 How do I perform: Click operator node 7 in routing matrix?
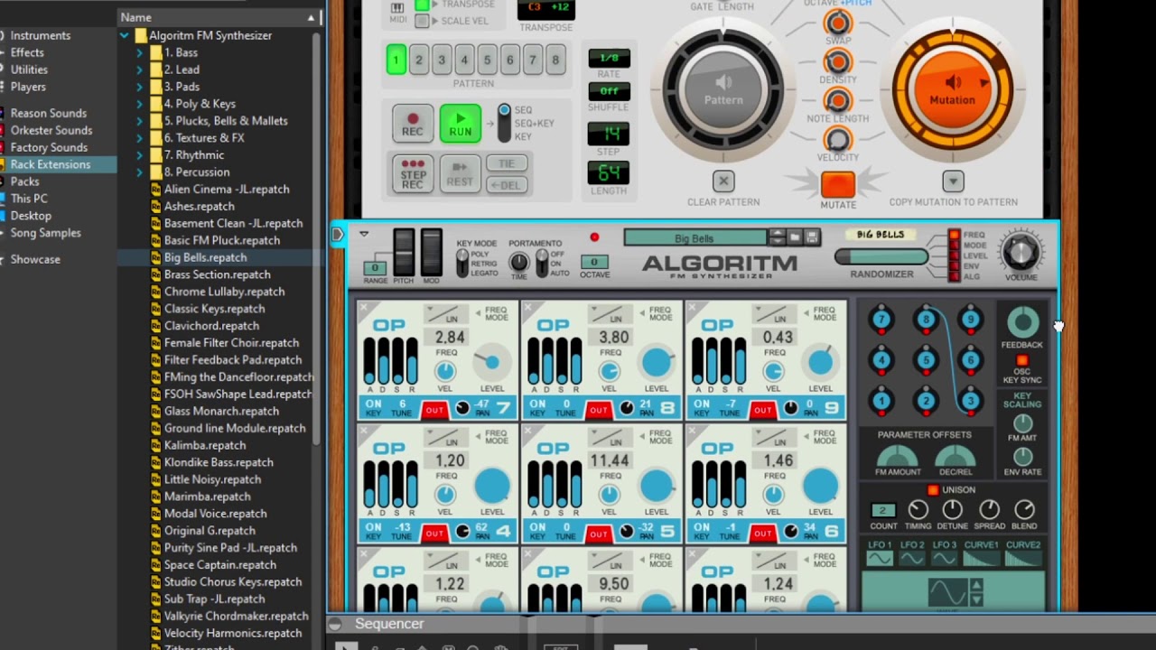click(x=881, y=320)
